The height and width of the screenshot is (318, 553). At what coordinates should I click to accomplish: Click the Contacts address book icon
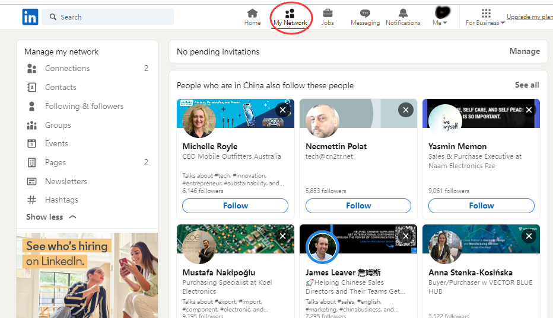point(31,87)
